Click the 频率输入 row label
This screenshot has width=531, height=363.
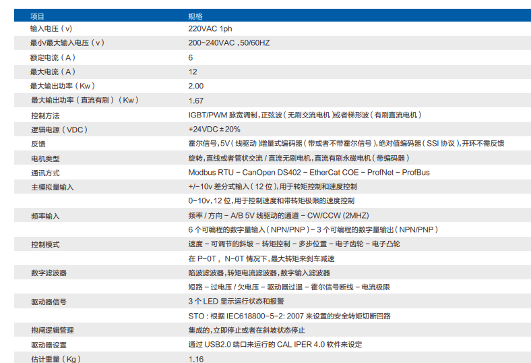[x=45, y=216]
